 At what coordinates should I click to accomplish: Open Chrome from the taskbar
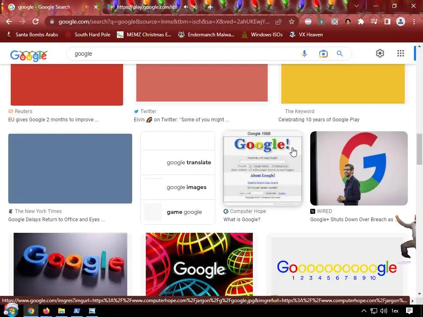click(x=31, y=311)
